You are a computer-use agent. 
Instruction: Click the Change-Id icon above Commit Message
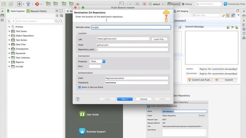click(x=236, y=28)
